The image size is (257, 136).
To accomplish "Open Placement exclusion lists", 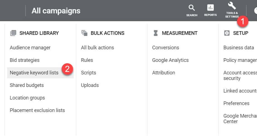I will (37, 110).
